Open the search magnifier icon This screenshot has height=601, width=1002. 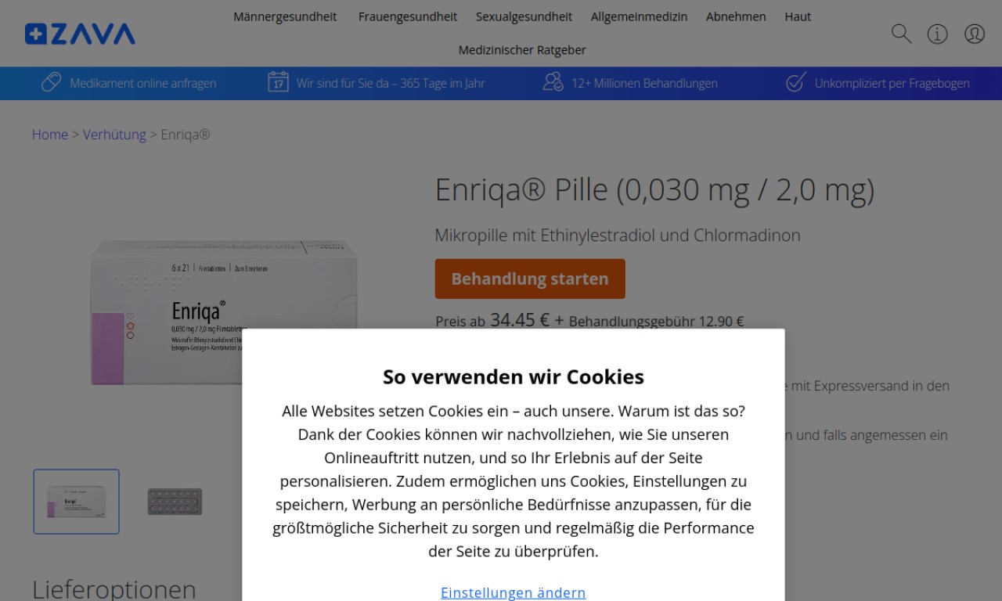click(901, 34)
